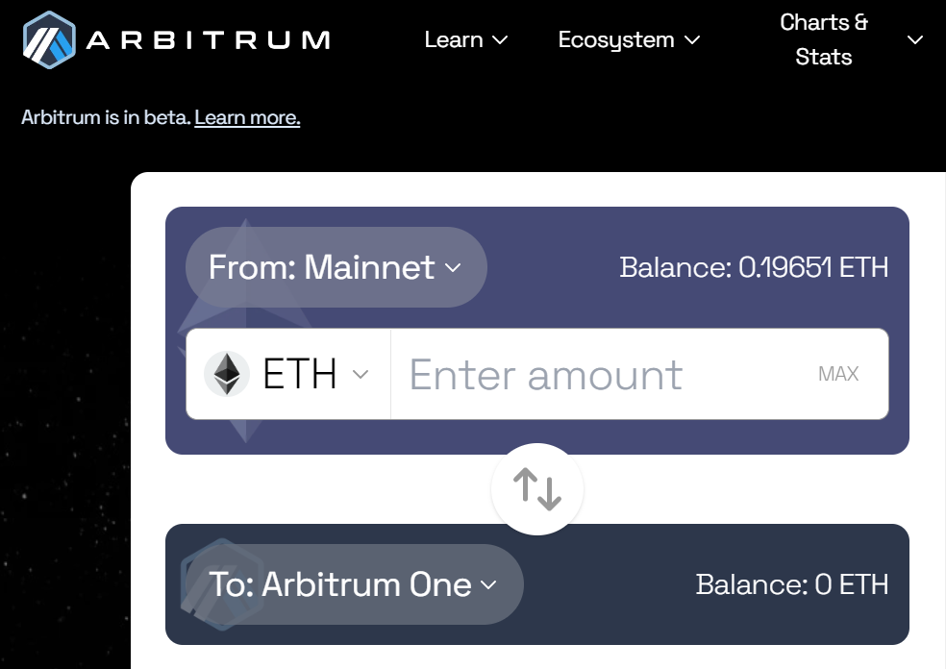
Task: Swap networks with the up-down arrows icon
Action: point(537,489)
